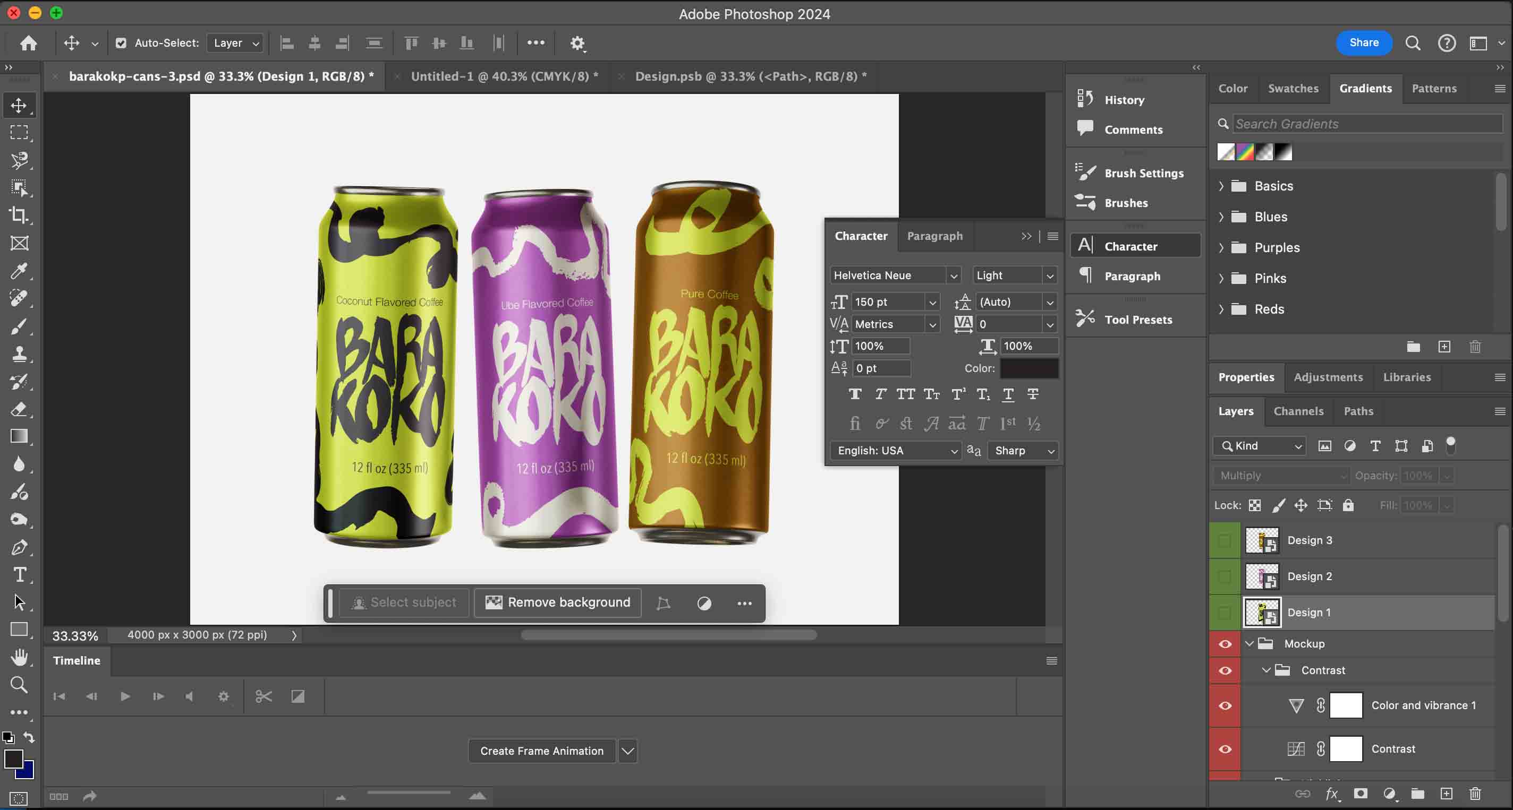Viewport: 1513px width, 810px height.
Task: Uncheck the Auto-Select checkbox
Action: pyautogui.click(x=121, y=43)
